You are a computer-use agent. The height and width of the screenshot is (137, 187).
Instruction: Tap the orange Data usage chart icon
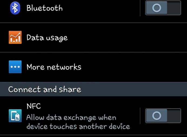point(15,37)
